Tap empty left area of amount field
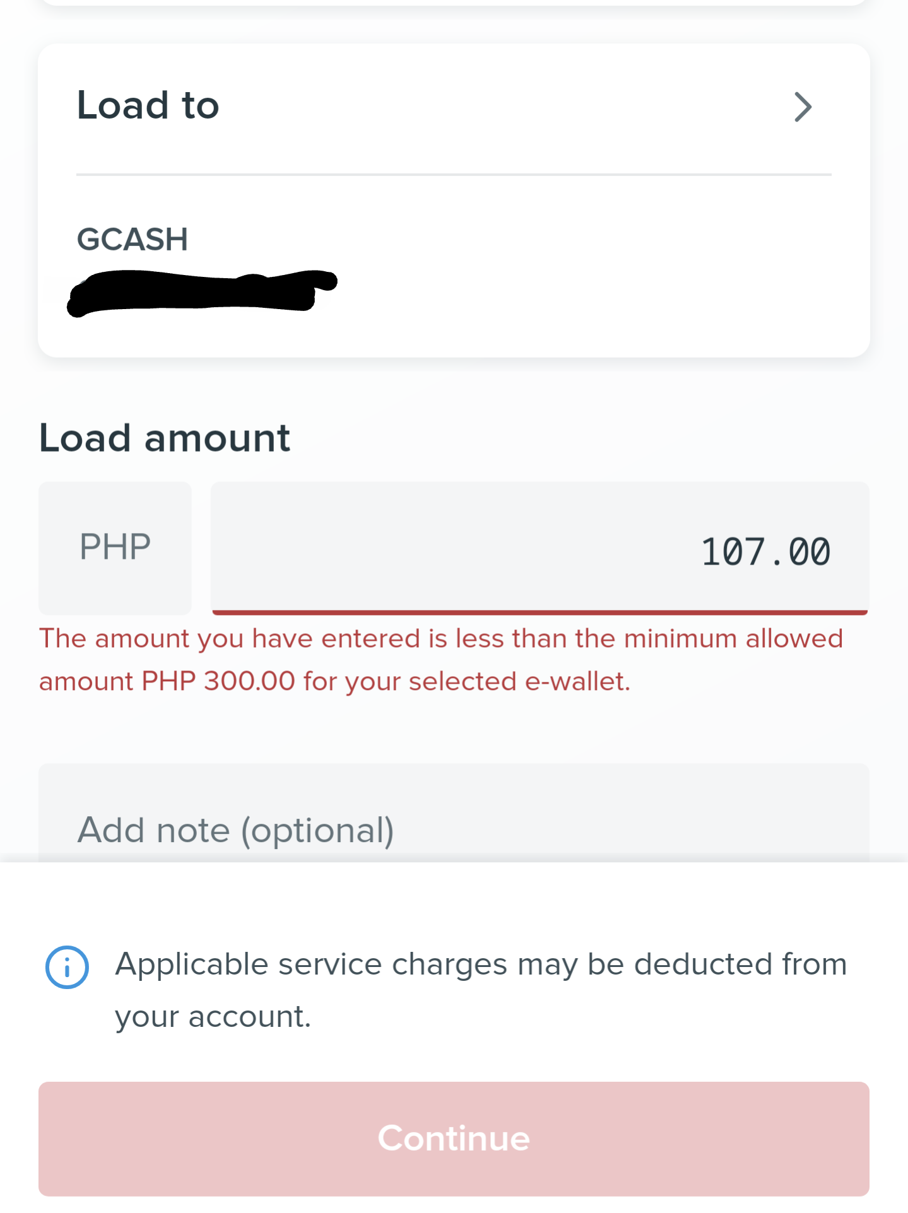Screen dimensions: 908x1213 tap(379, 548)
